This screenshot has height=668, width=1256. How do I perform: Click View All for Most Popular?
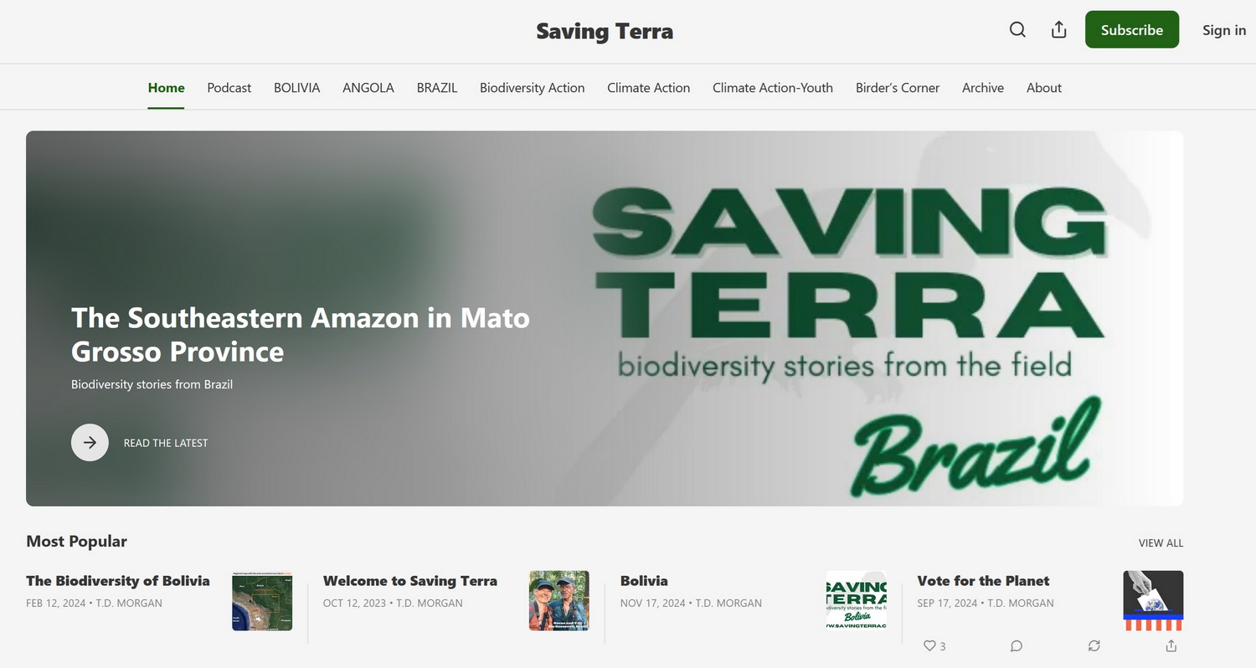tap(1161, 543)
